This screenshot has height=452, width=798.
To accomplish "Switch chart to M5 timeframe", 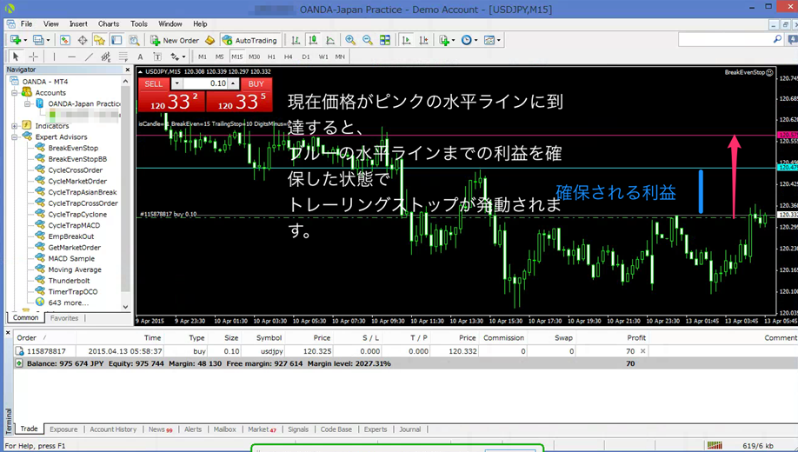I will pyautogui.click(x=219, y=56).
